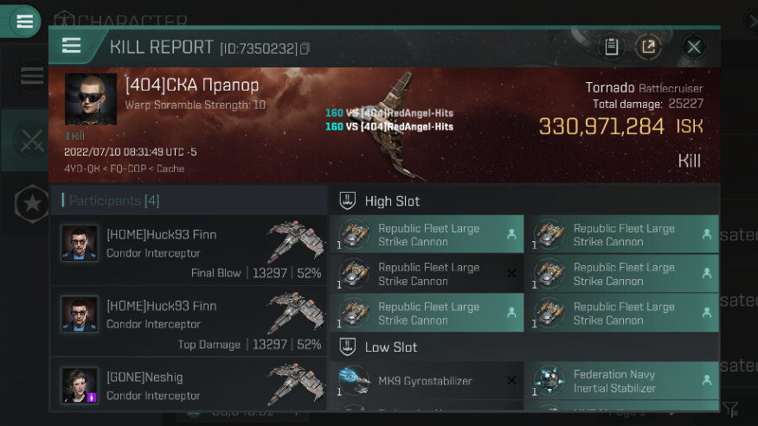
Task: Open Huck93 Finn Final Blow entry
Action: tap(189, 250)
